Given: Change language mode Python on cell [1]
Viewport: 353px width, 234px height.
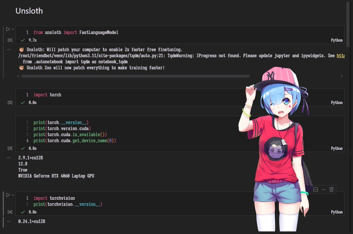Looking at the screenshot, I should [337, 40].
